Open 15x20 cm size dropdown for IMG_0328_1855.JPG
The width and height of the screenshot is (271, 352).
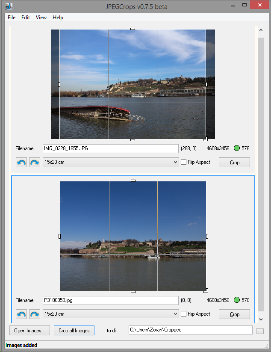111,162
